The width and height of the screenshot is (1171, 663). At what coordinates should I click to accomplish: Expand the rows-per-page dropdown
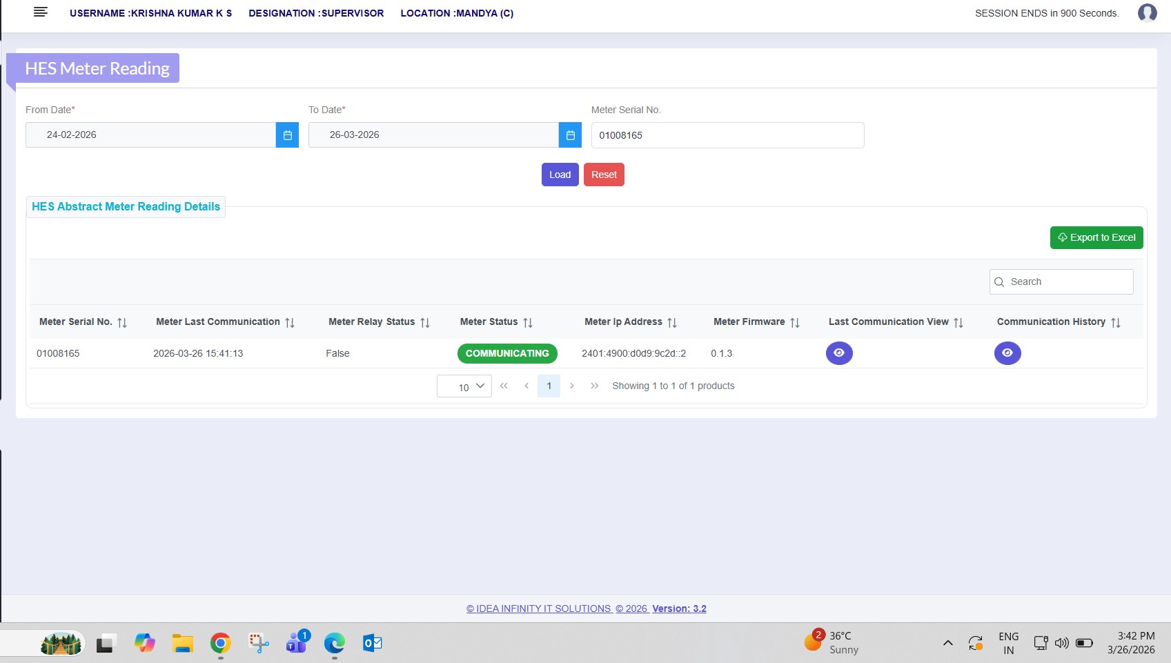[x=464, y=386]
